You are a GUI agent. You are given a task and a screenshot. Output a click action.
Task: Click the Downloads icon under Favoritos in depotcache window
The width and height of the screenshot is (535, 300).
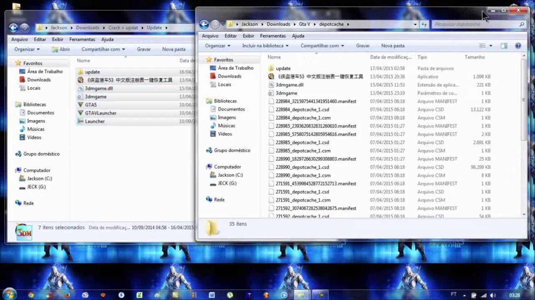(x=213, y=76)
